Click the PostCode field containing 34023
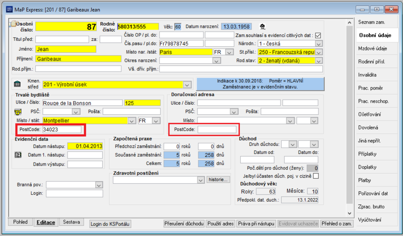This screenshot has width=403, height=236. [x=62, y=129]
